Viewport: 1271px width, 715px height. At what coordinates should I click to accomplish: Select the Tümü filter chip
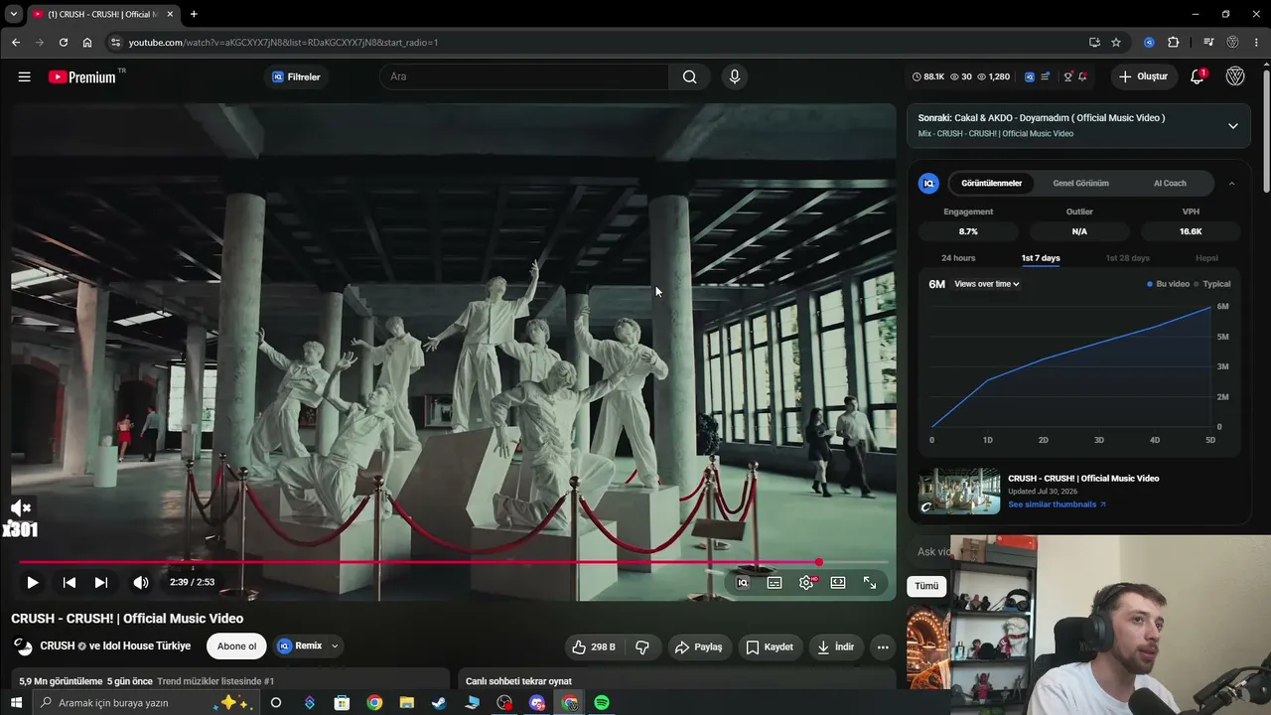pyautogui.click(x=926, y=586)
